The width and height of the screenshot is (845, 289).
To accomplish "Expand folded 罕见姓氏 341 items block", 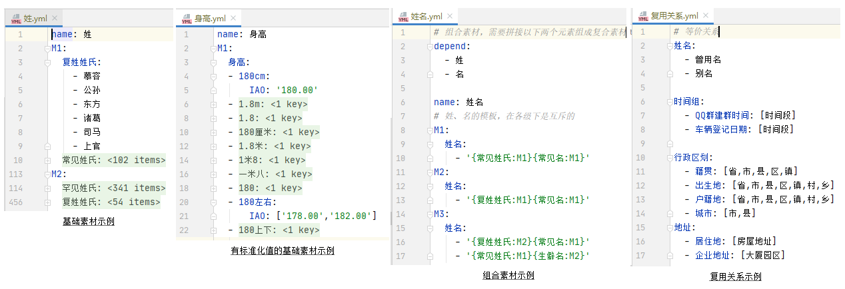I will click(47, 188).
